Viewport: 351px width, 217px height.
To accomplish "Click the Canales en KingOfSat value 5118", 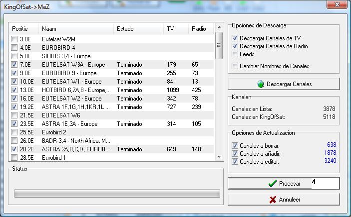I will pos(329,117).
